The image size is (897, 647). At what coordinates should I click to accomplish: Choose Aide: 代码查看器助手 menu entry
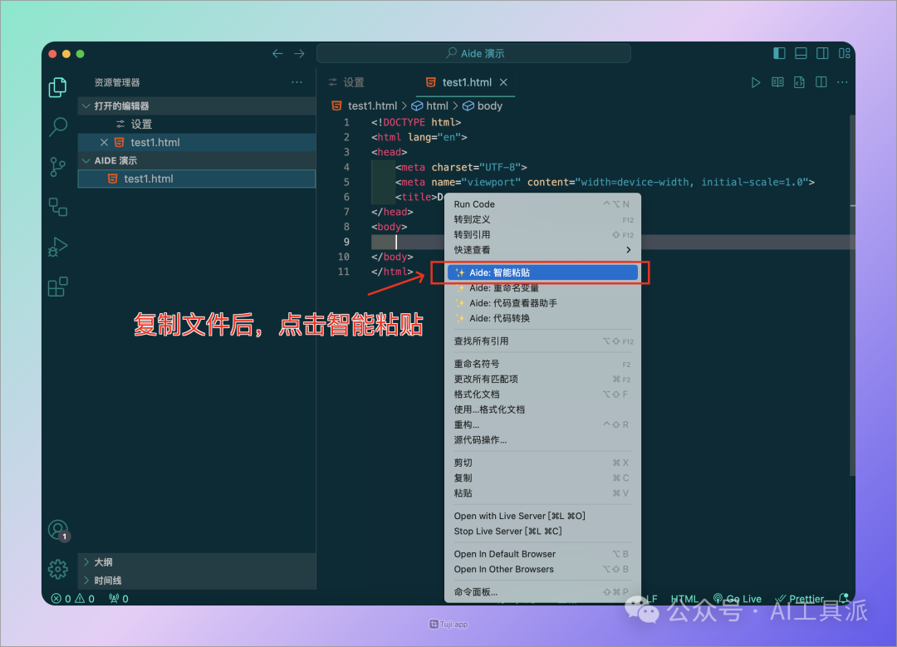click(x=542, y=303)
